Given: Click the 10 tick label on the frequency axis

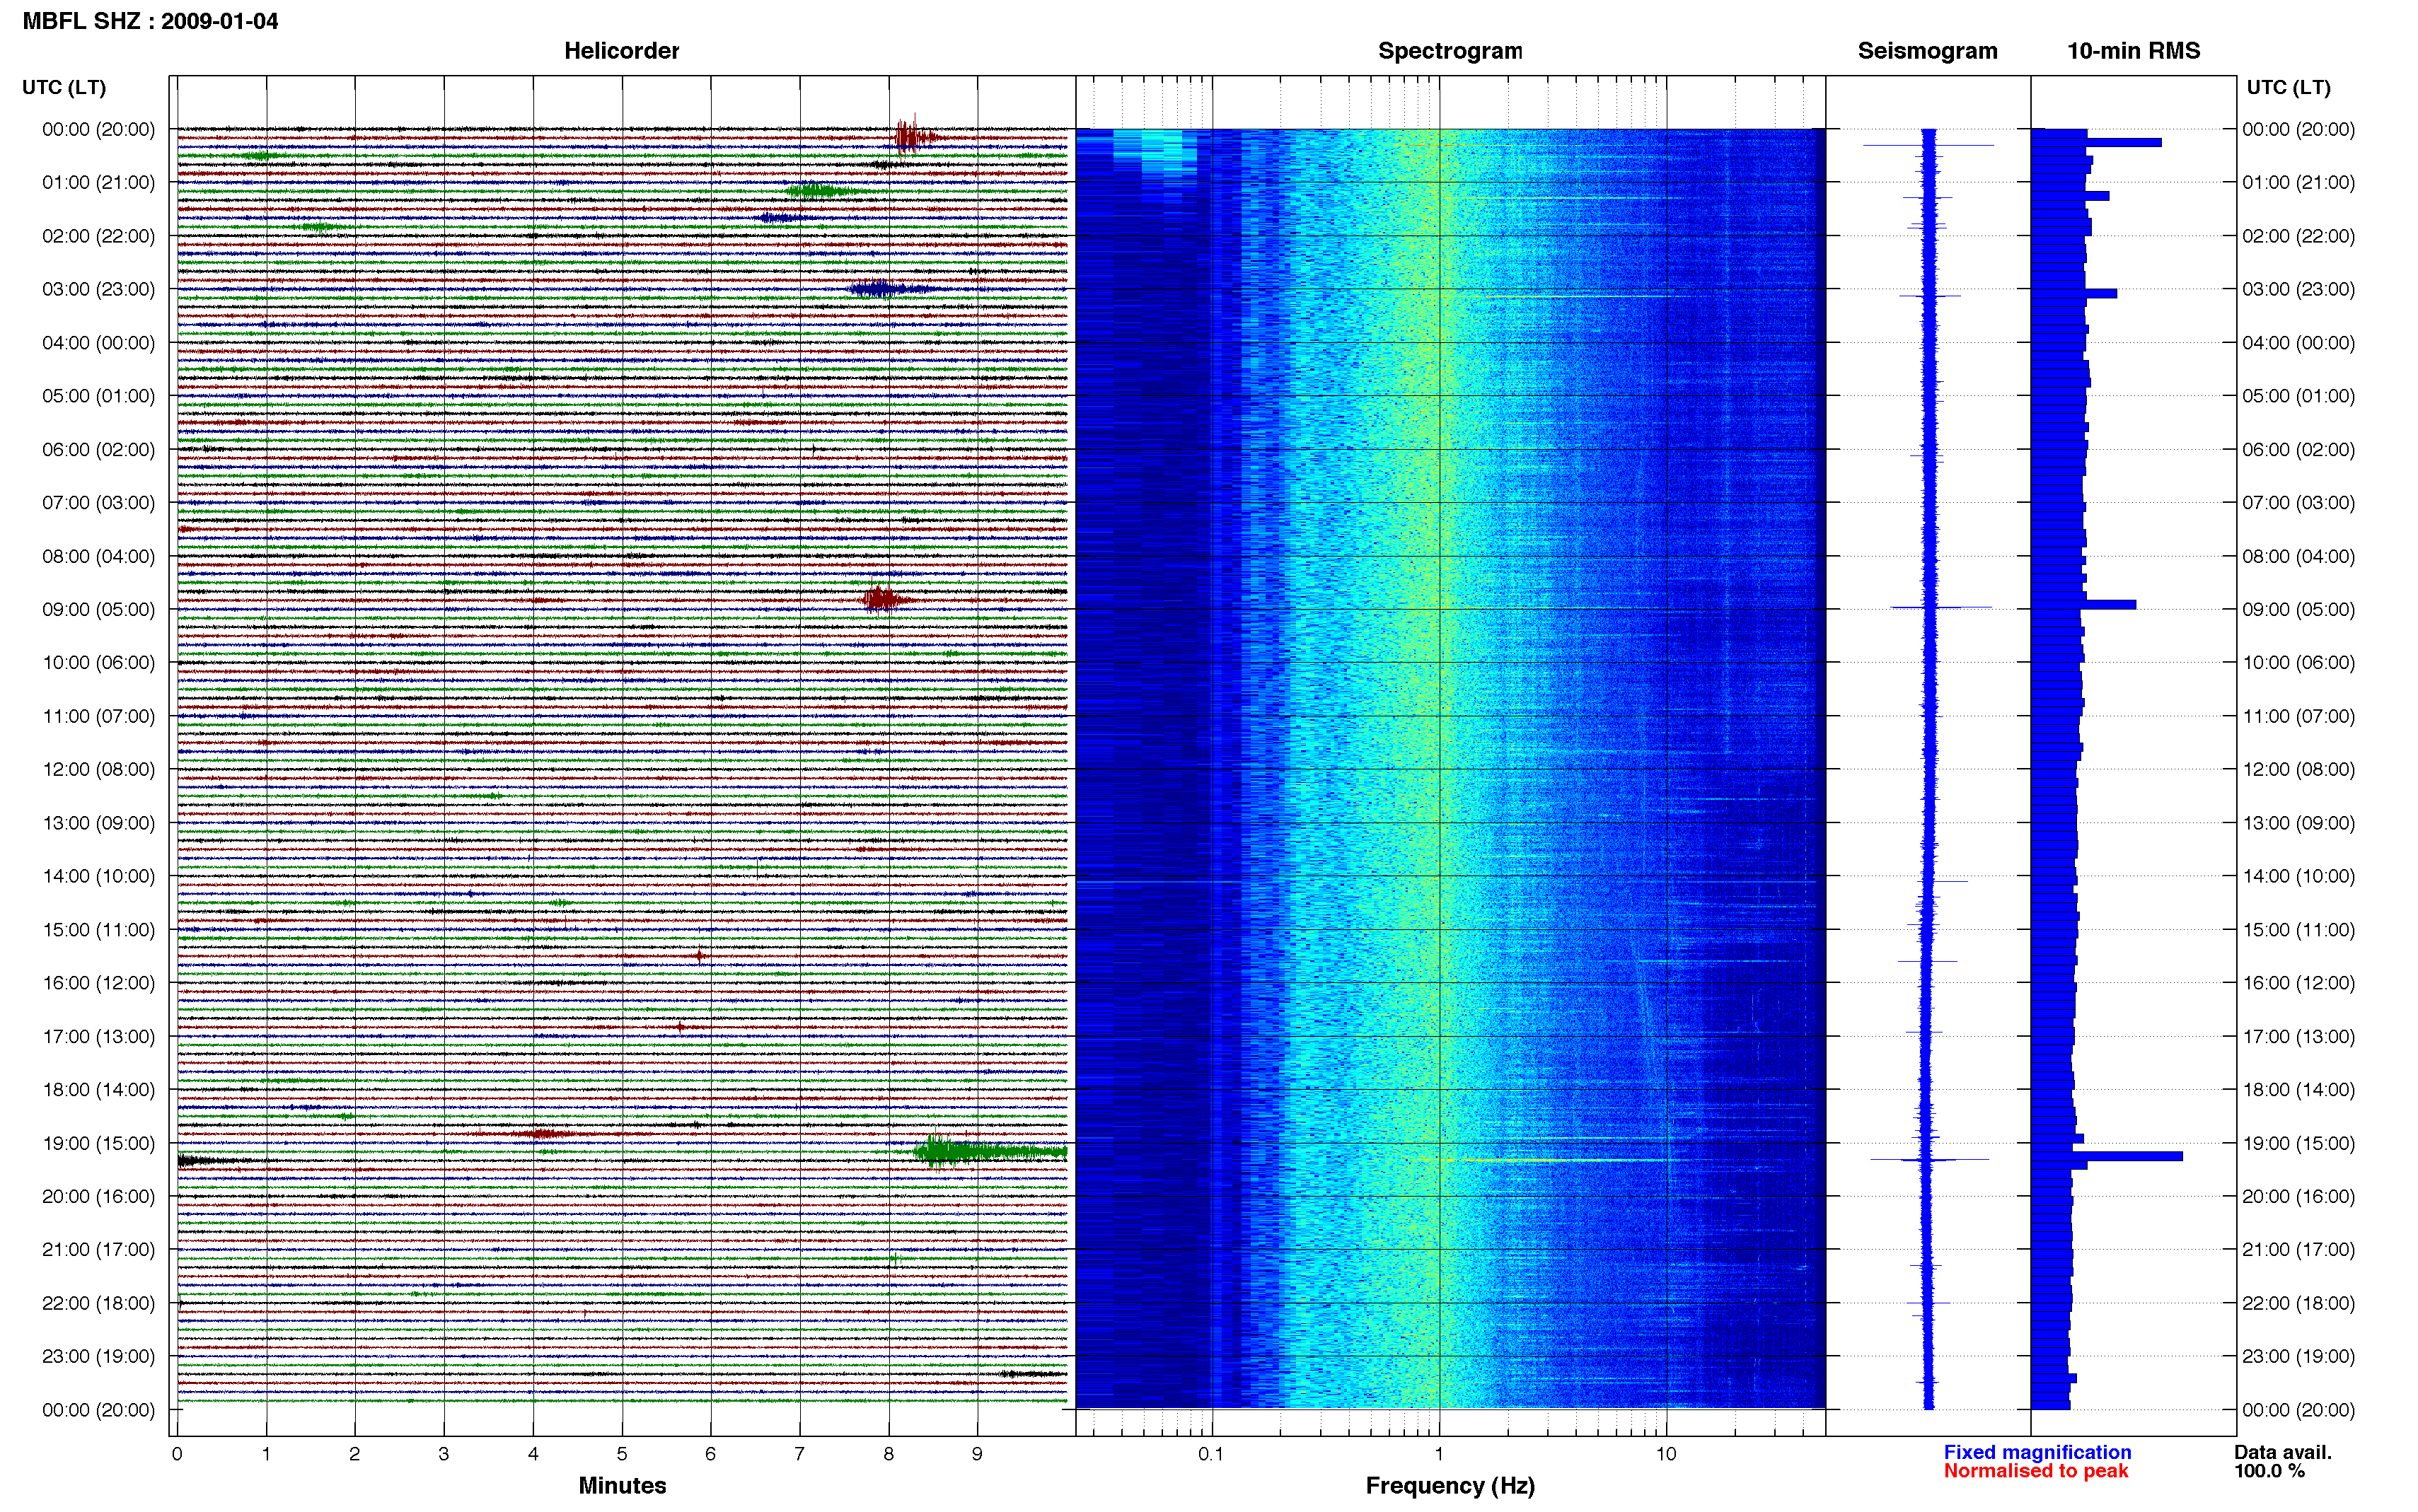Looking at the screenshot, I should 1666,1454.
